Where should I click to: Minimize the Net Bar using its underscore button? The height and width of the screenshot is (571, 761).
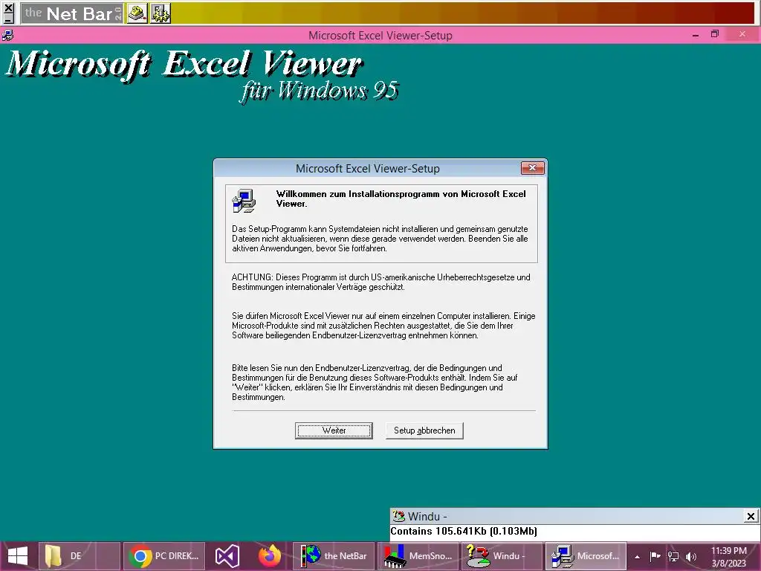(x=9, y=19)
